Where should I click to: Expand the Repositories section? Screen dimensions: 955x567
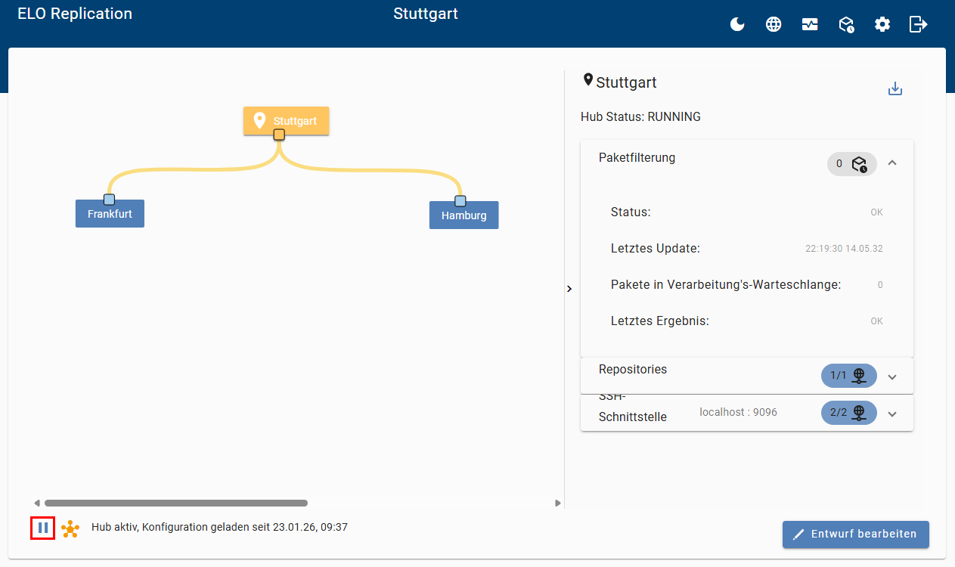tap(892, 376)
